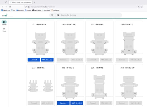The image size is (147, 107).
Task: Click disabled Connect for 233 - RHINO S
Action: [x=93, y=60]
